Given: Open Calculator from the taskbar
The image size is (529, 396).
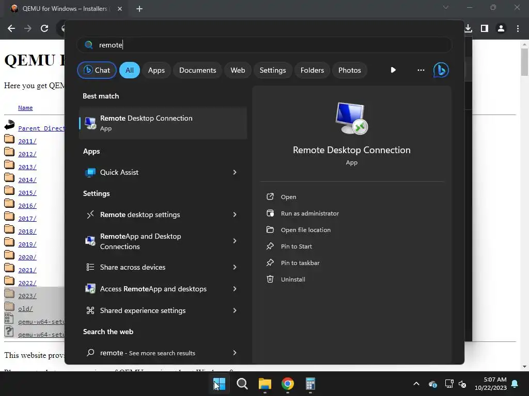Looking at the screenshot, I should point(310,384).
